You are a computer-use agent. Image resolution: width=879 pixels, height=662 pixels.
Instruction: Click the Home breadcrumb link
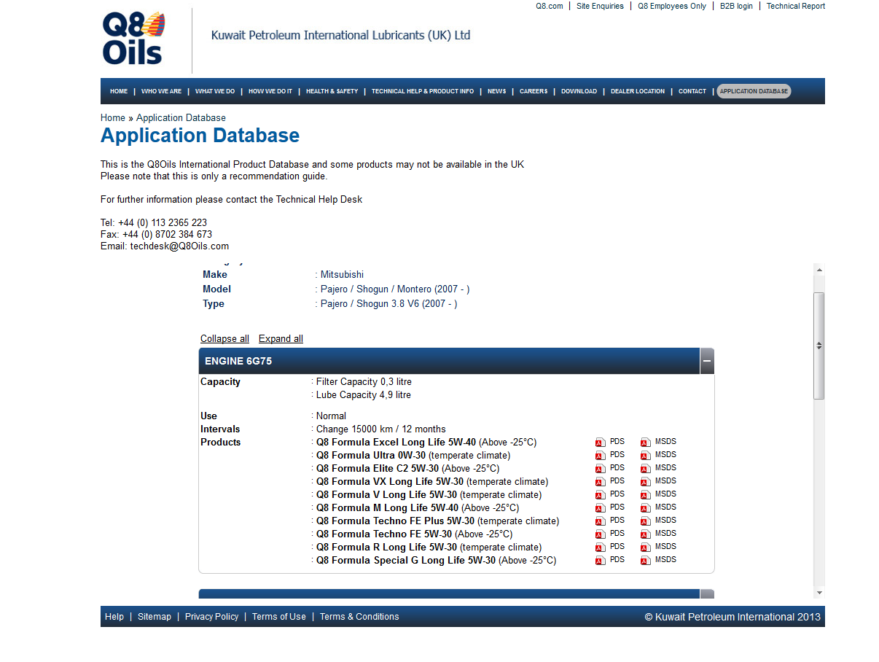(112, 118)
